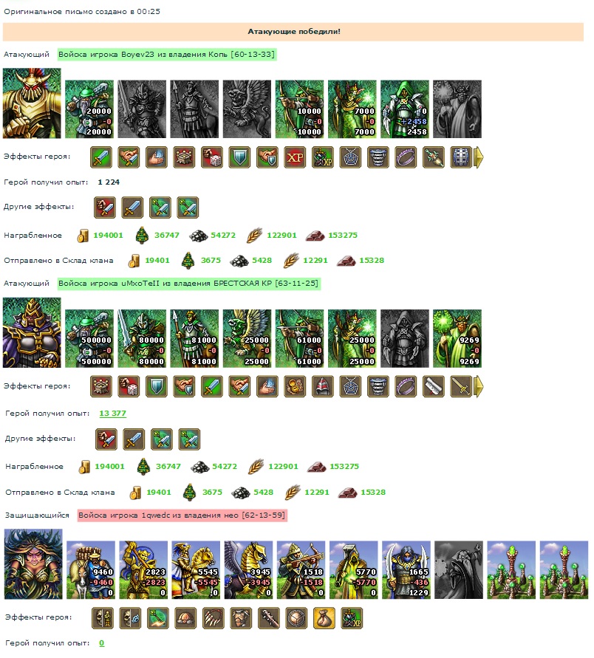Open the defender 1qwedc army label
Screen dimensions: 594x658
[x=182, y=515]
